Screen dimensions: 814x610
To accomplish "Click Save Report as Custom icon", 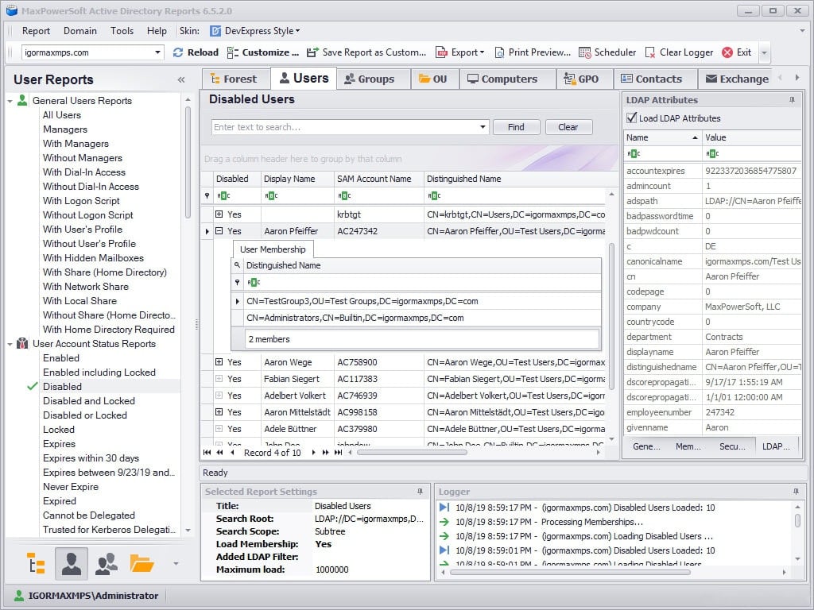I will tap(312, 52).
